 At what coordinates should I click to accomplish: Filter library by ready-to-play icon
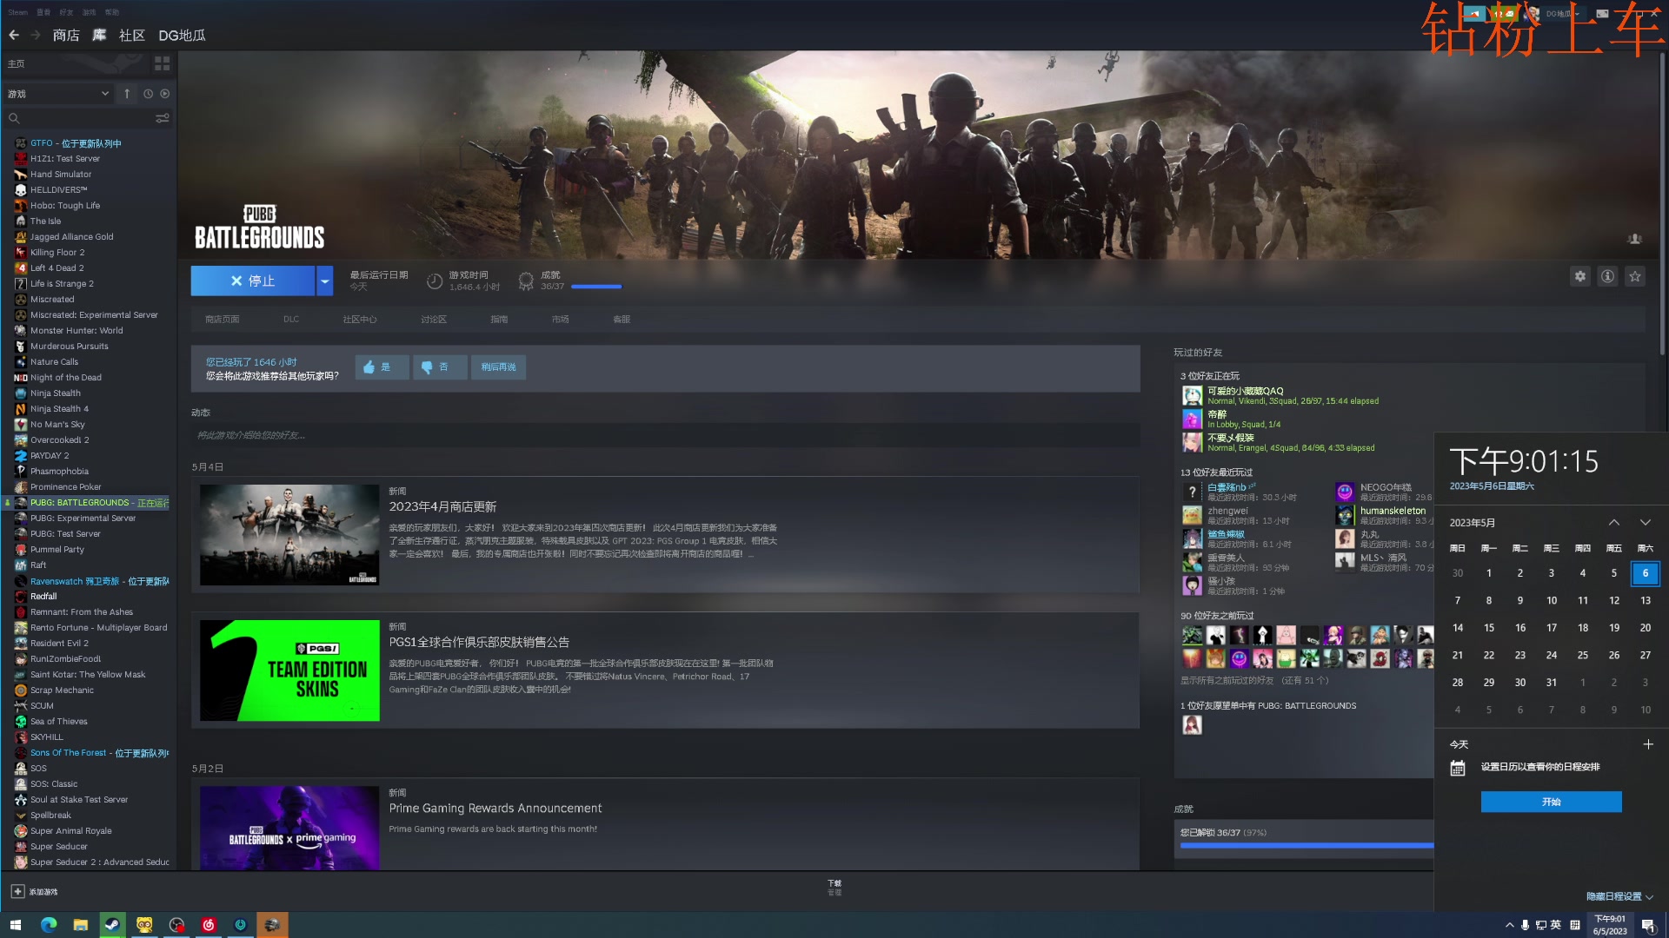(x=165, y=94)
